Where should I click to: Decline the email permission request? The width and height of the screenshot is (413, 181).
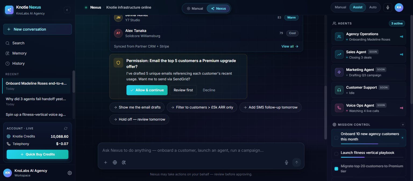pos(209,90)
